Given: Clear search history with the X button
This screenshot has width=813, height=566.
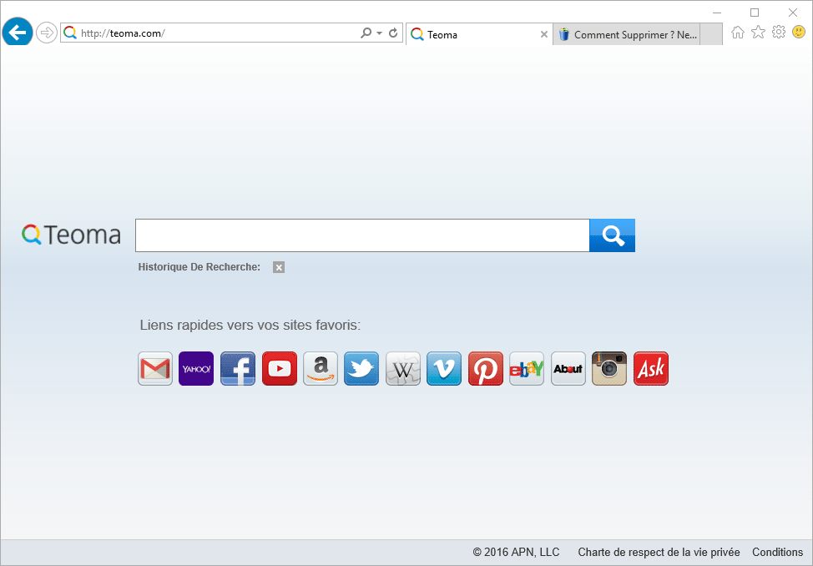Looking at the screenshot, I should pyautogui.click(x=279, y=267).
